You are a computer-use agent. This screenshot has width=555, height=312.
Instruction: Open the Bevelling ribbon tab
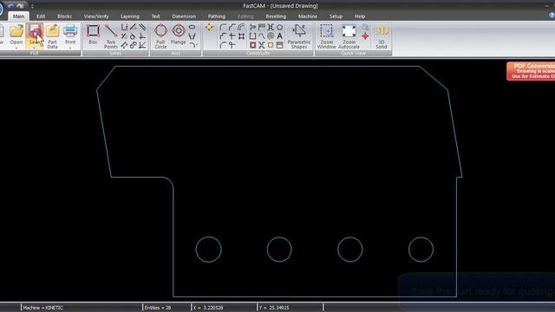click(276, 16)
